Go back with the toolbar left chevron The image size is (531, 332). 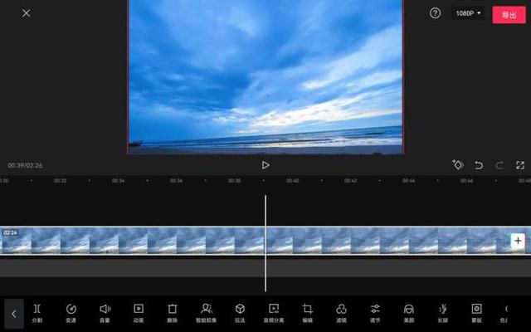(14, 314)
